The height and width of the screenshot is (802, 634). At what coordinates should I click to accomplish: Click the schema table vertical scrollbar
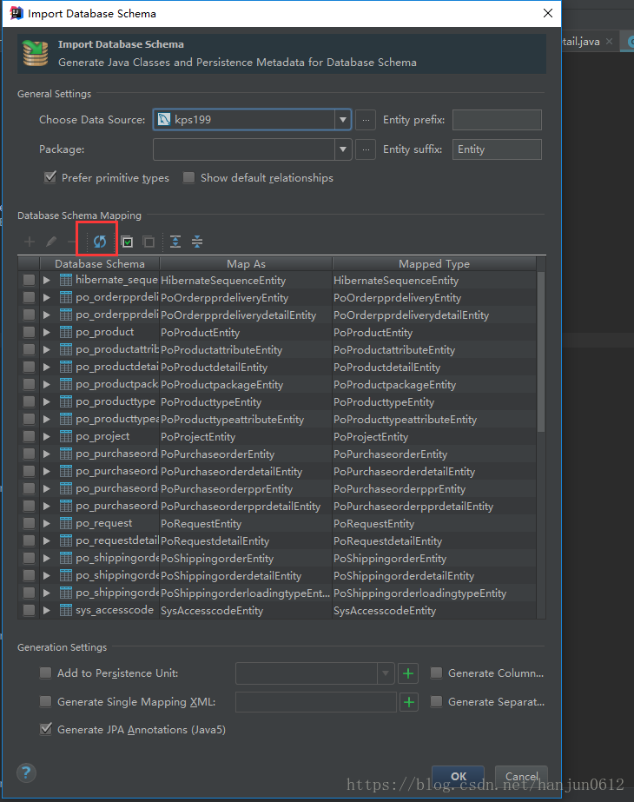541,353
